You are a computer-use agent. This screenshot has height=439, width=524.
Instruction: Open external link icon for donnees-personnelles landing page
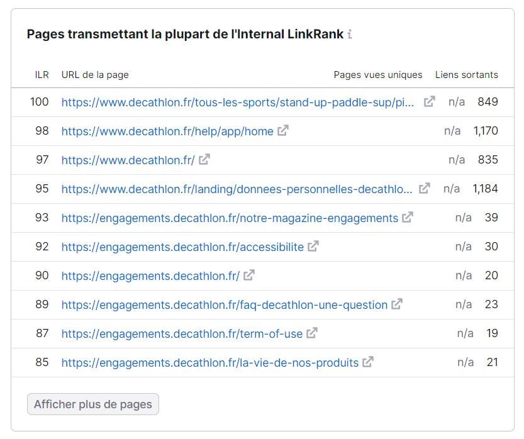(x=424, y=188)
